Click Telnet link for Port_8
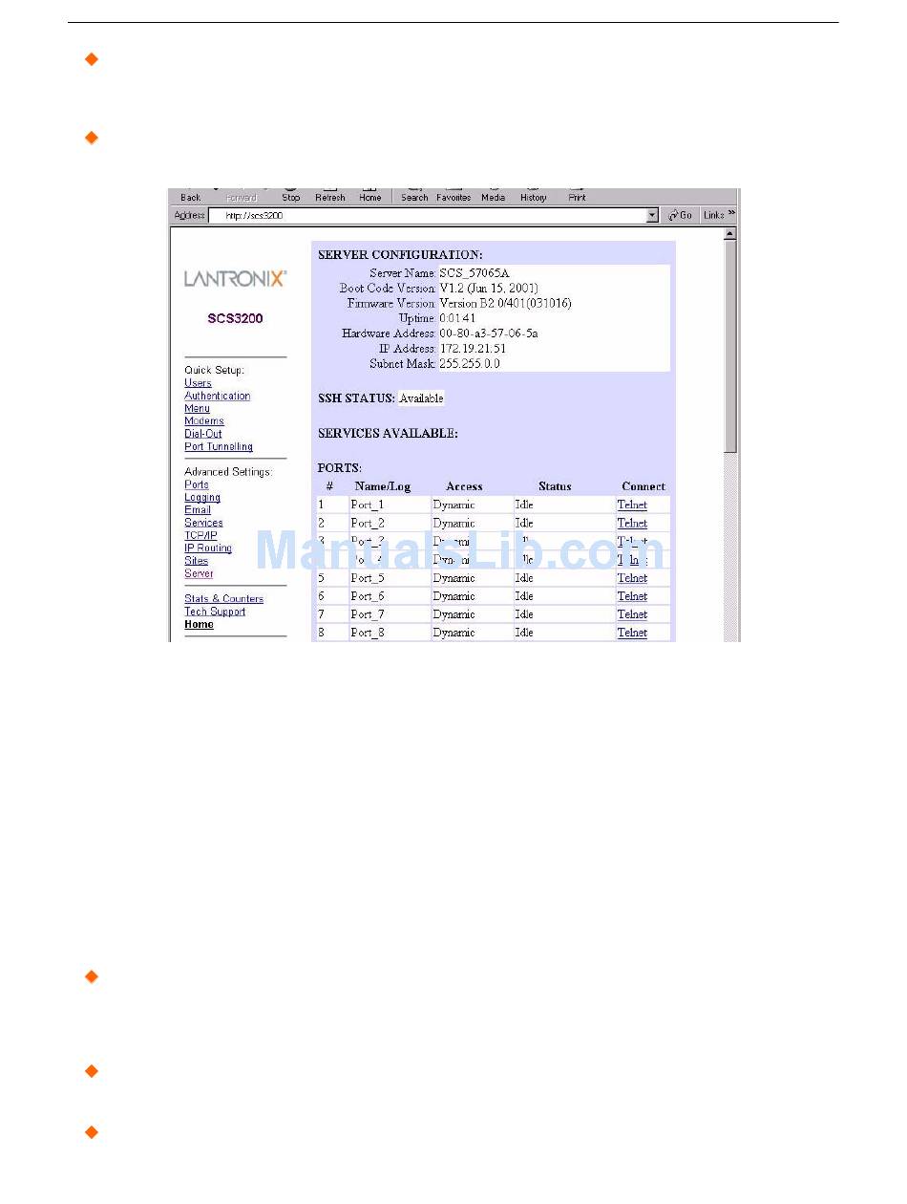 632,633
